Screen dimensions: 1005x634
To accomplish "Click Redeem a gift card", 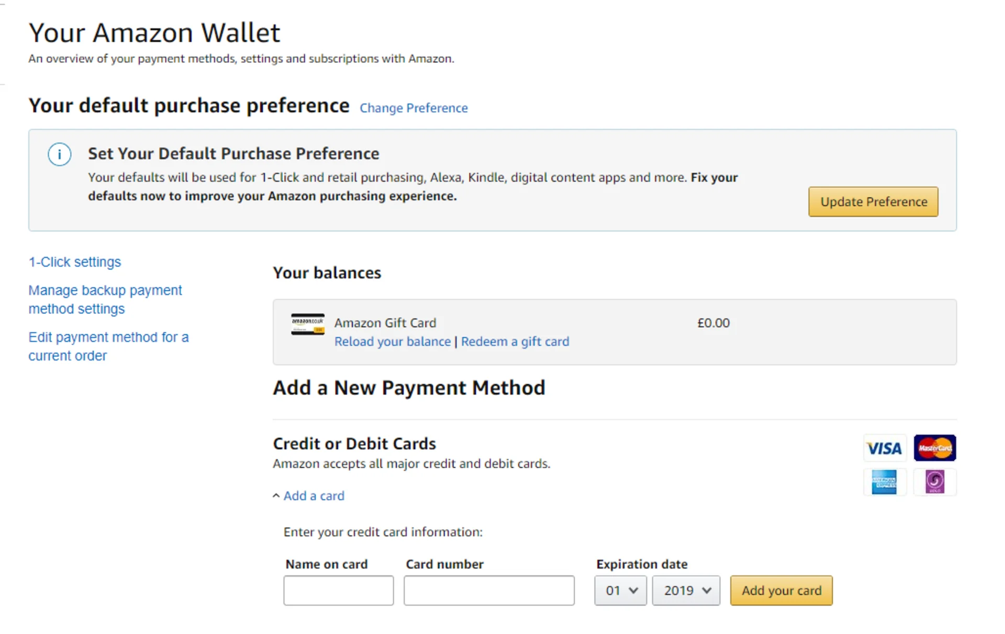I will pyautogui.click(x=515, y=341).
